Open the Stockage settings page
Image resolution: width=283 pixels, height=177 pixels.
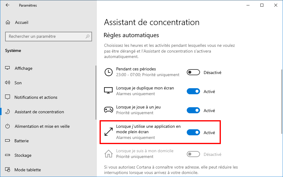click(23, 155)
